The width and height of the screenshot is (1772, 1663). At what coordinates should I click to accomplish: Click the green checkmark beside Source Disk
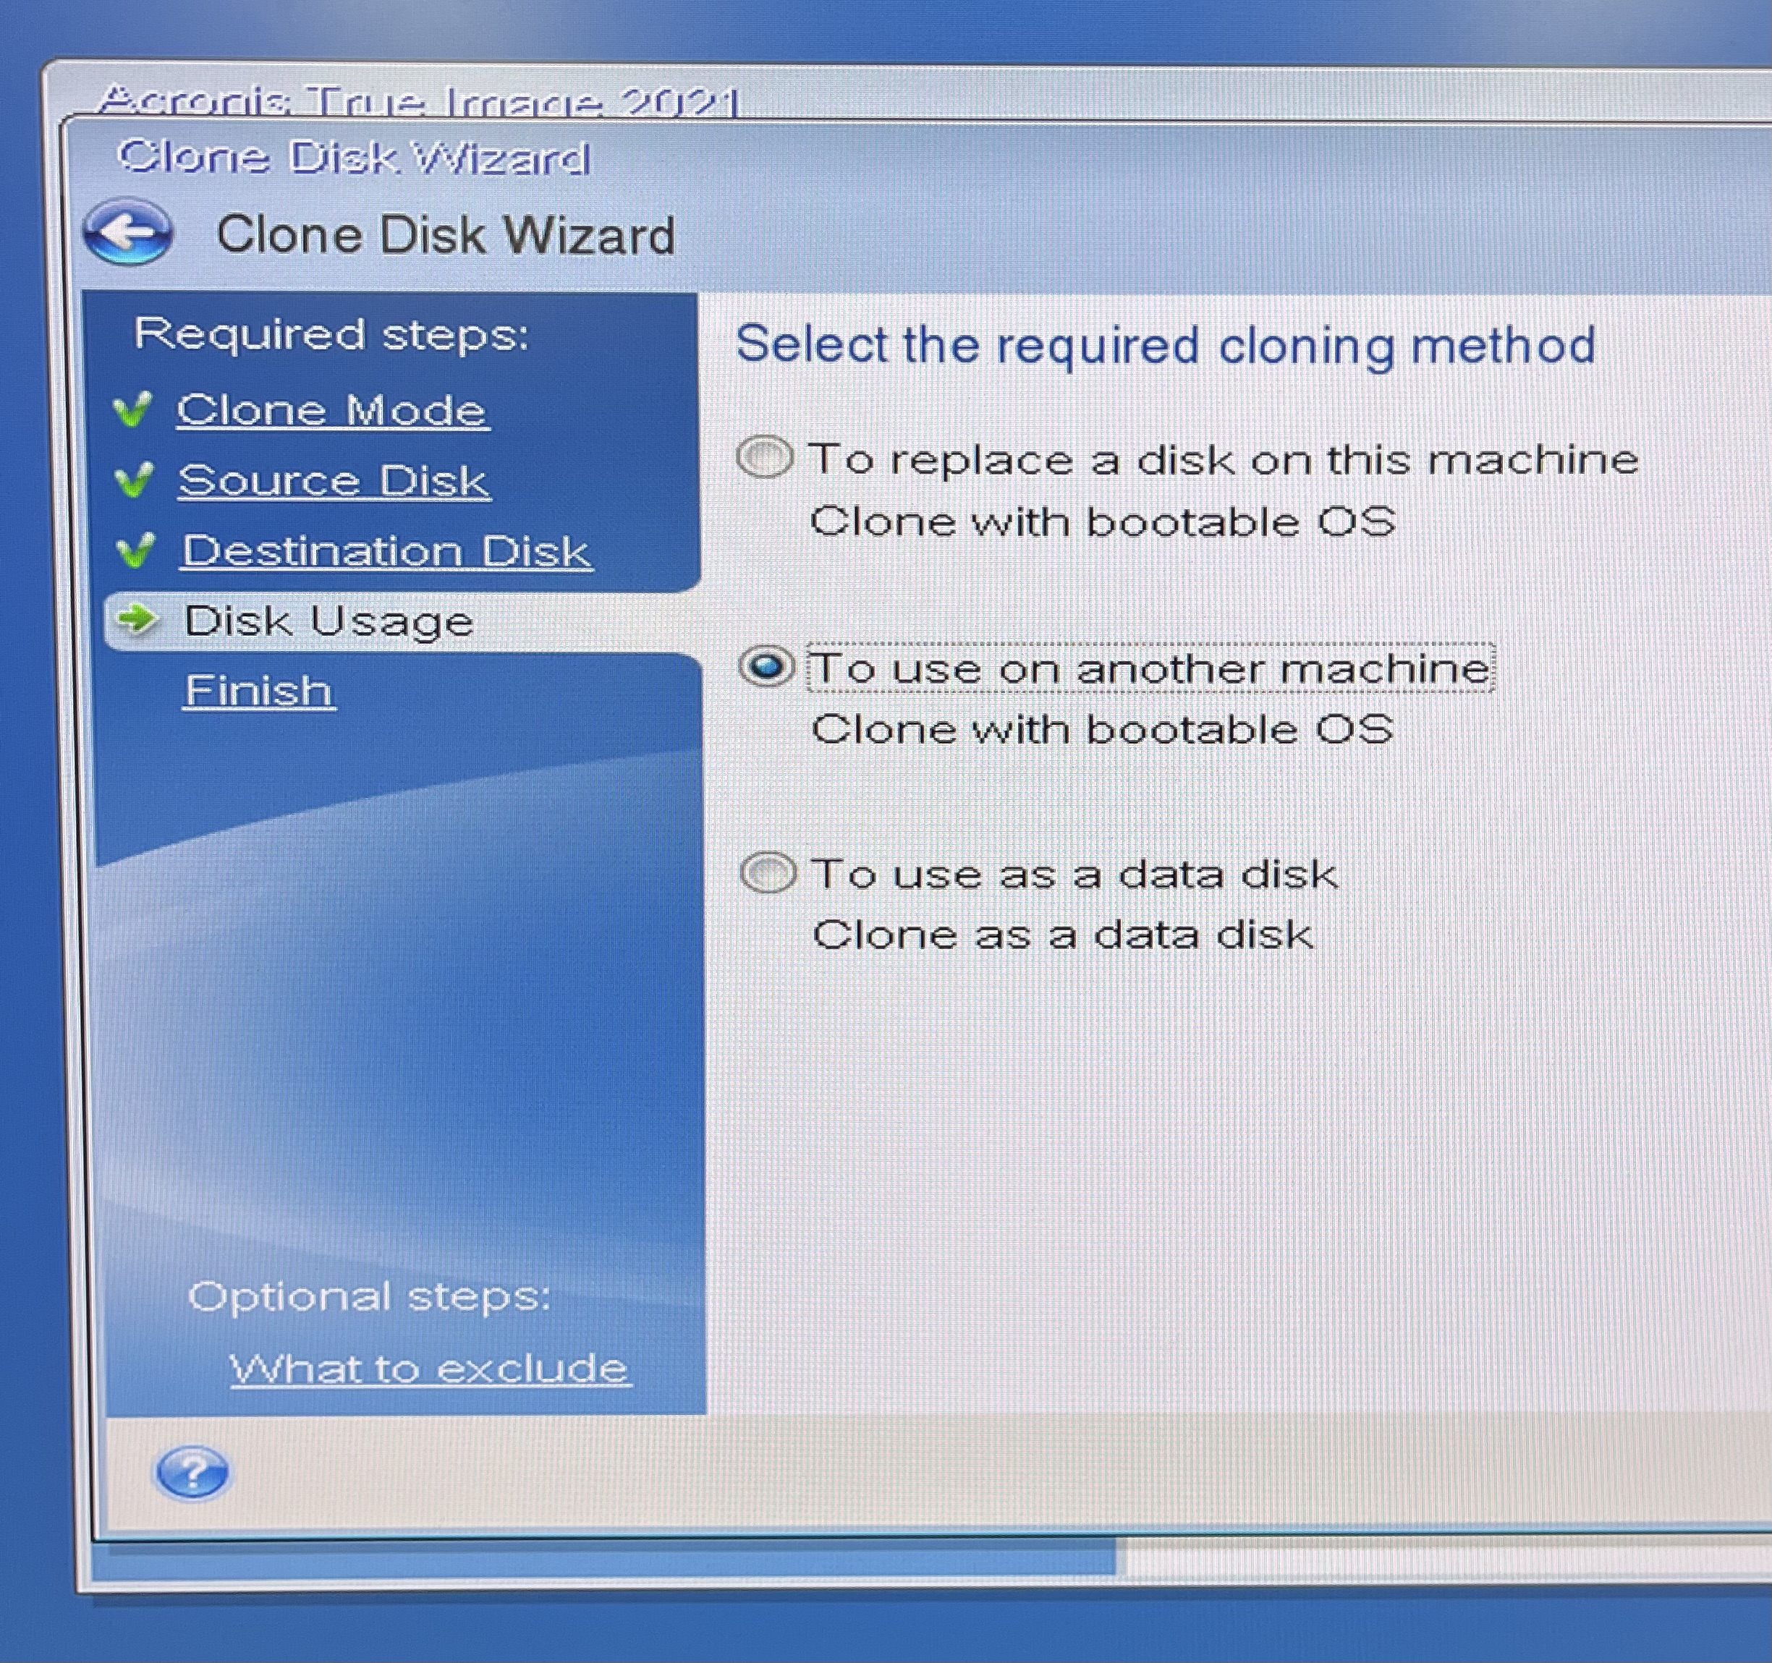tap(135, 480)
